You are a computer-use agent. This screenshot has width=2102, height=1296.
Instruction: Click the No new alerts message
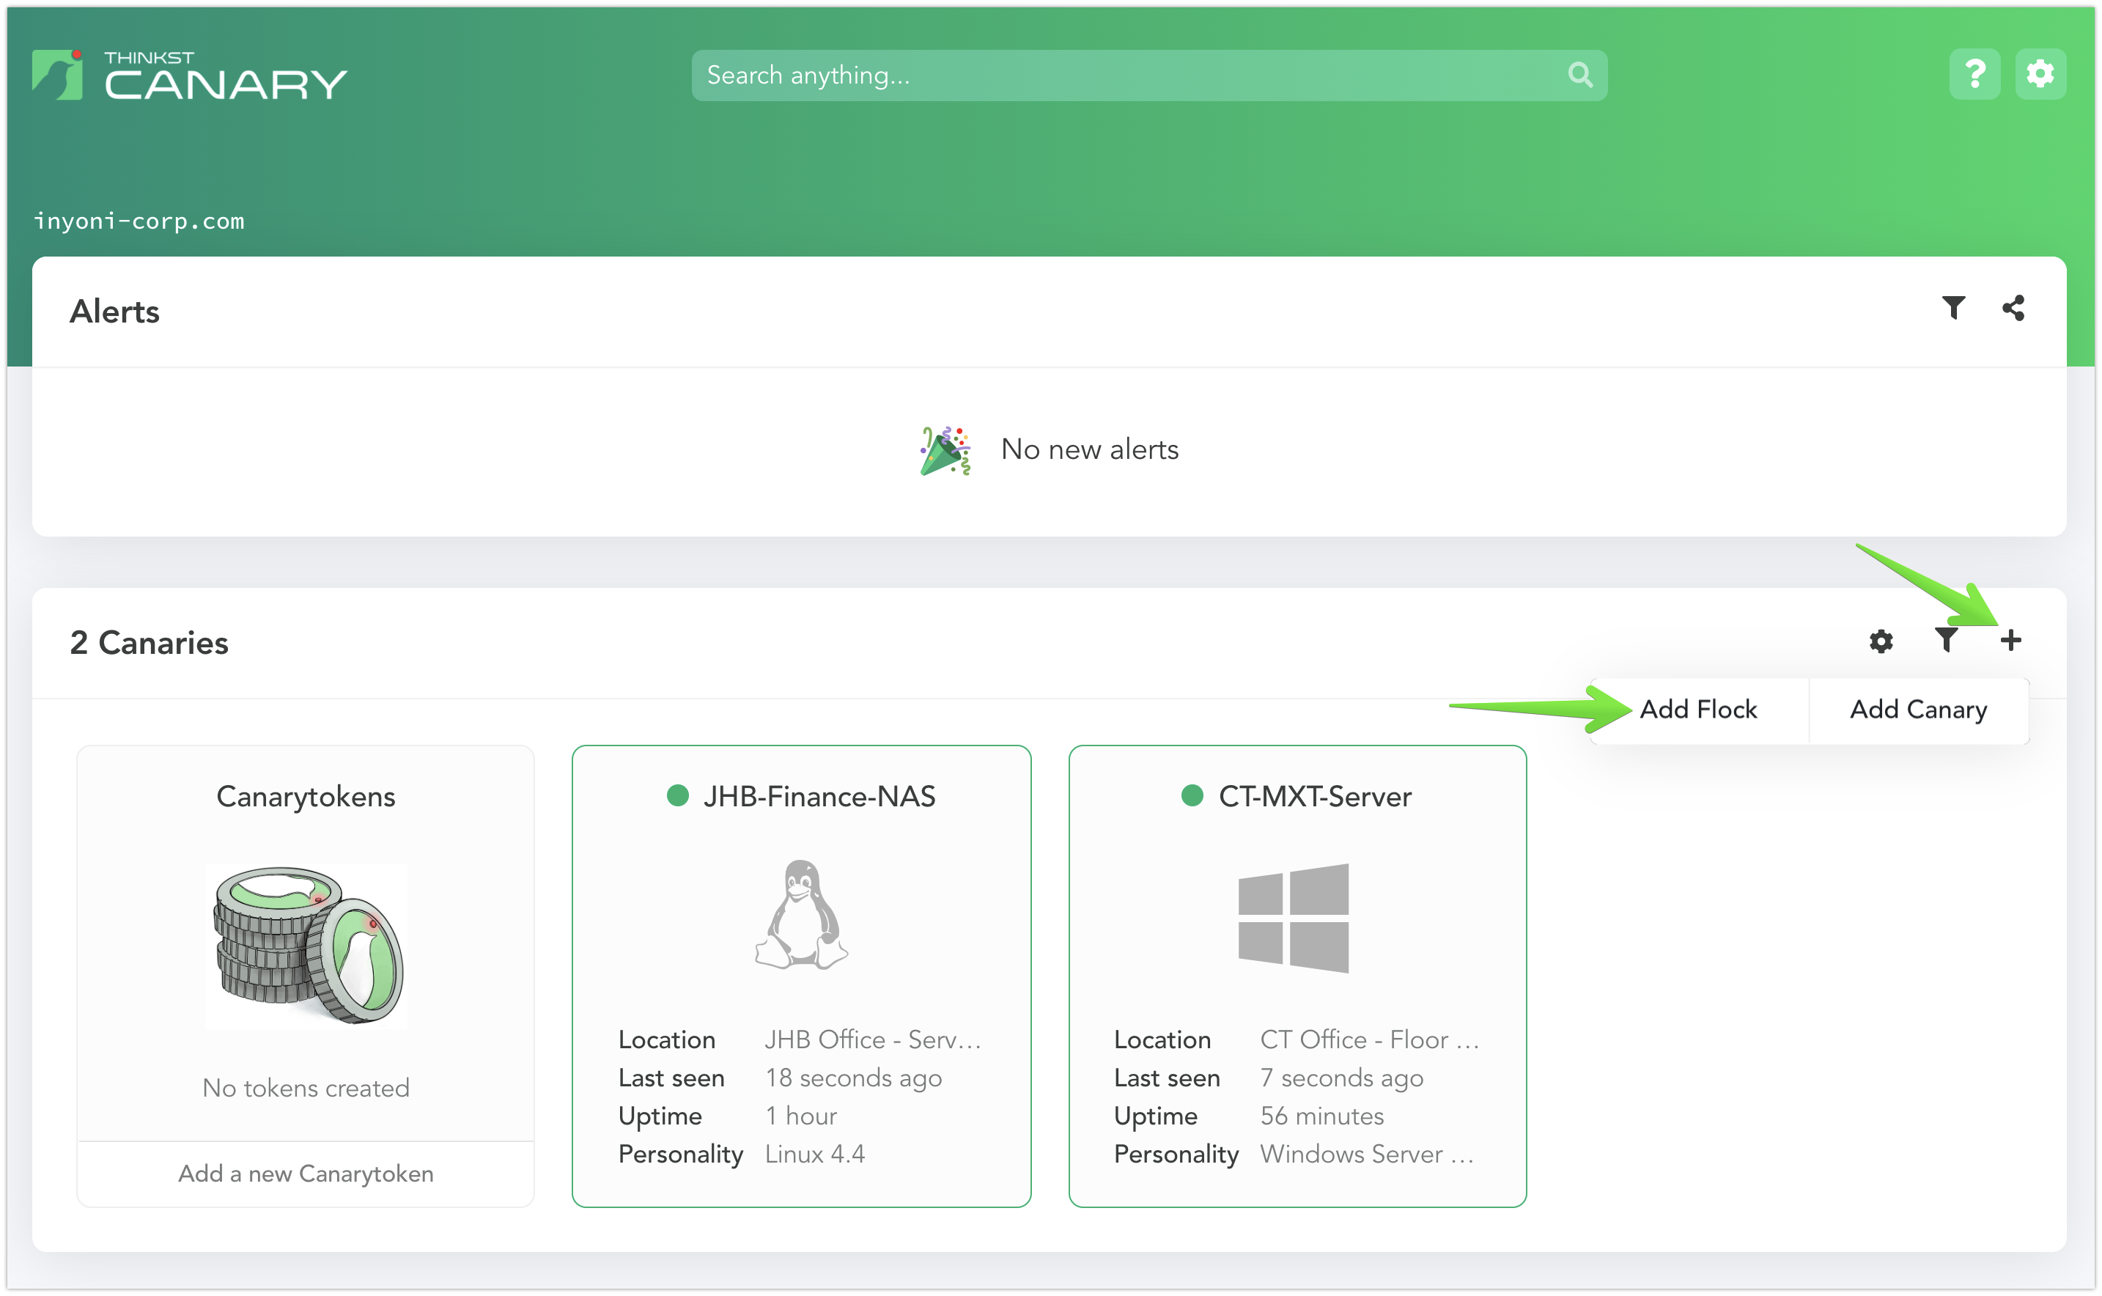1090,449
